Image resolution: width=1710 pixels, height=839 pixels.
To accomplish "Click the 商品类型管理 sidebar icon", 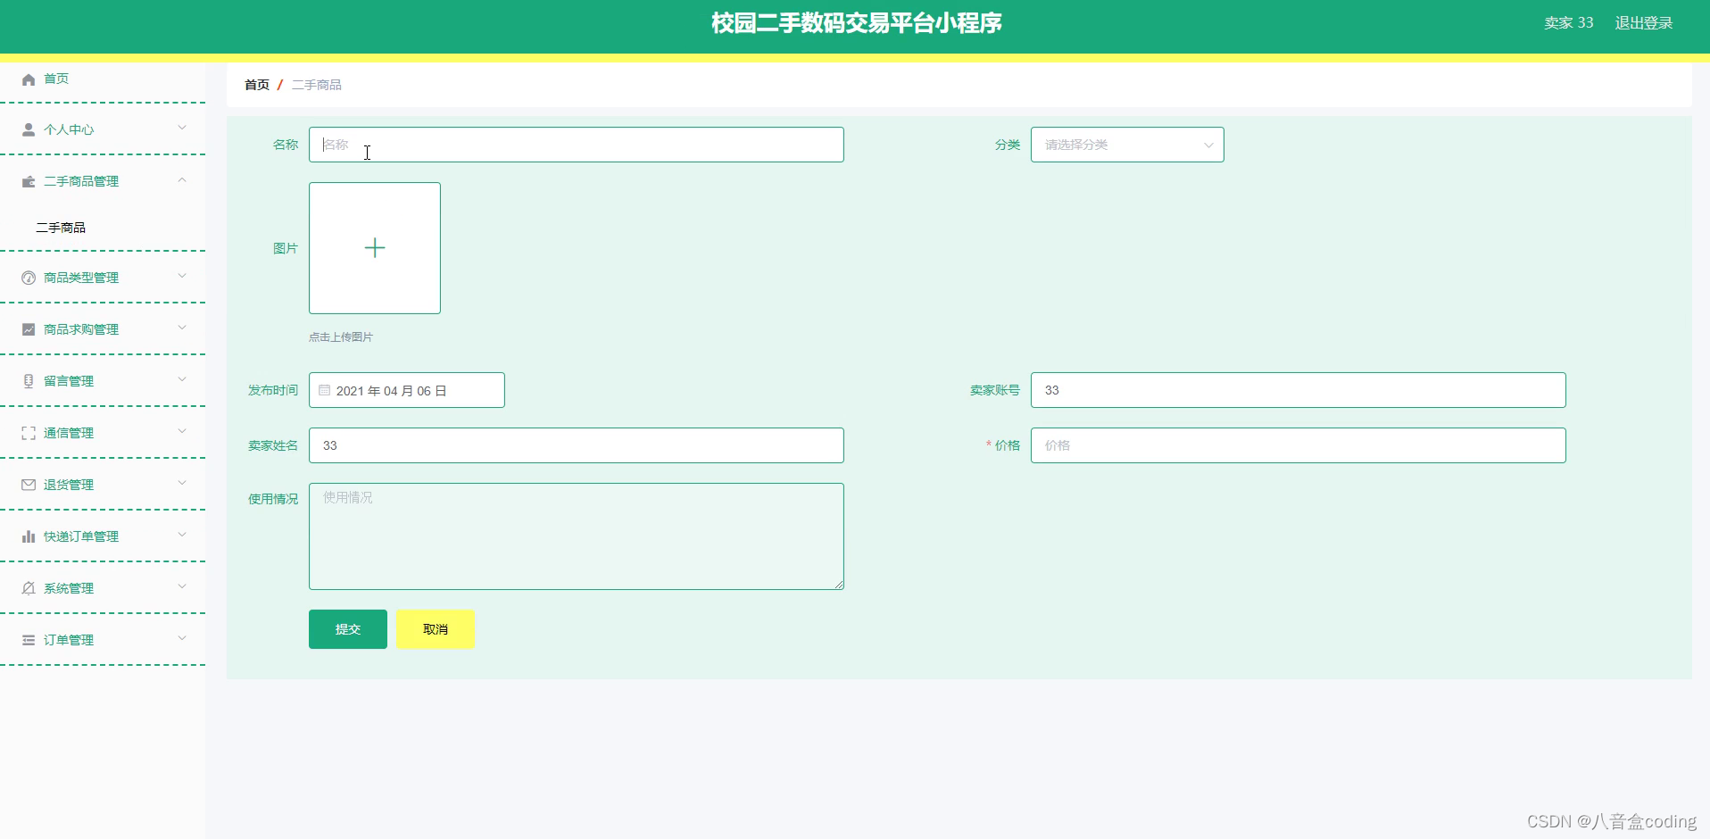I will [x=29, y=278].
